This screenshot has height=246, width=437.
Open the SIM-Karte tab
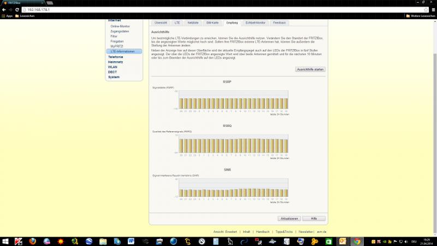(x=212, y=23)
